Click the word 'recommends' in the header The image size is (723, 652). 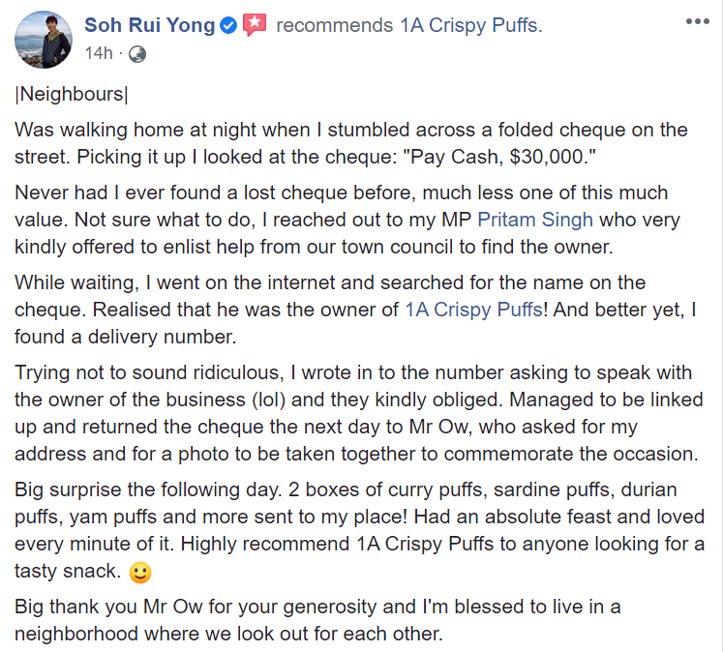pos(335,25)
